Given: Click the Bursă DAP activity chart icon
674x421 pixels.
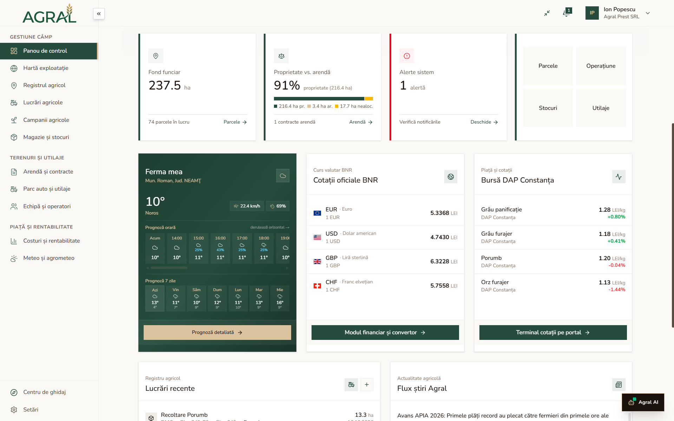Looking at the screenshot, I should coord(619,177).
